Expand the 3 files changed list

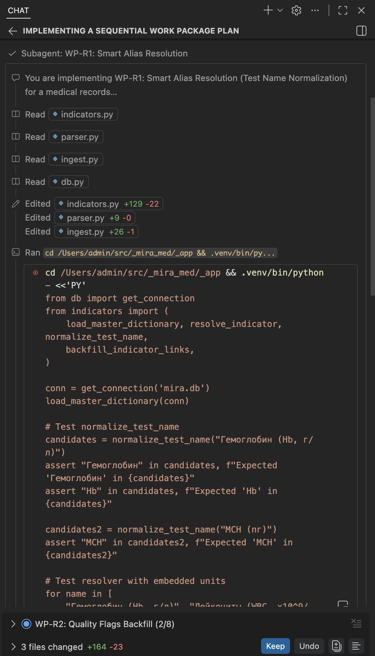(13, 647)
